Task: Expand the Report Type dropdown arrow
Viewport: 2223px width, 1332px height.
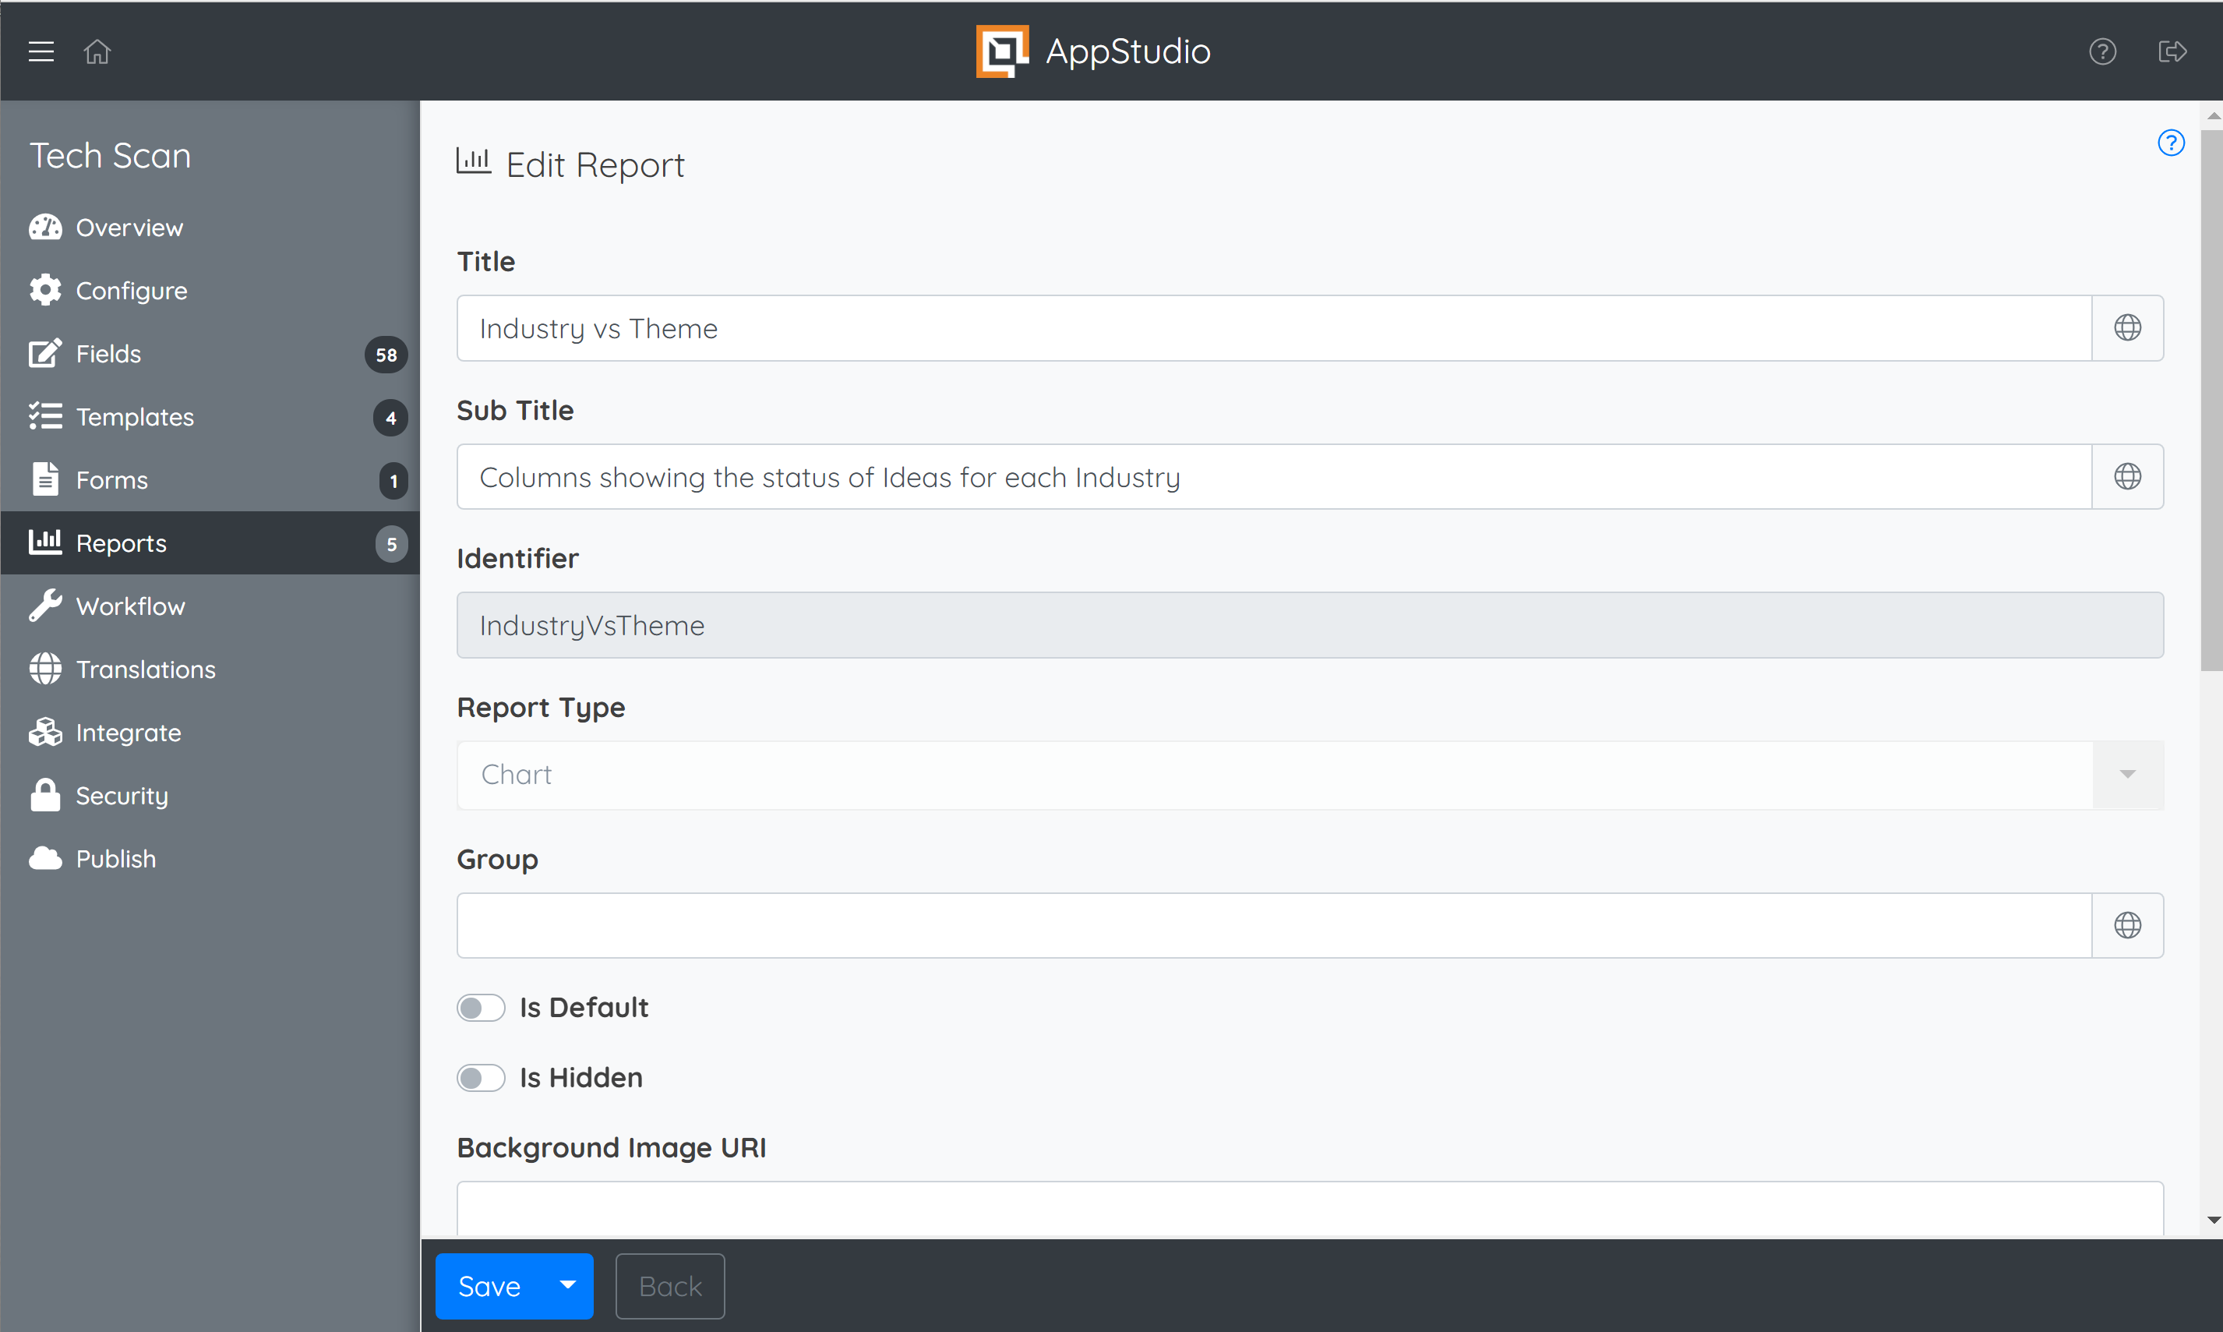Action: pyautogui.click(x=2127, y=775)
